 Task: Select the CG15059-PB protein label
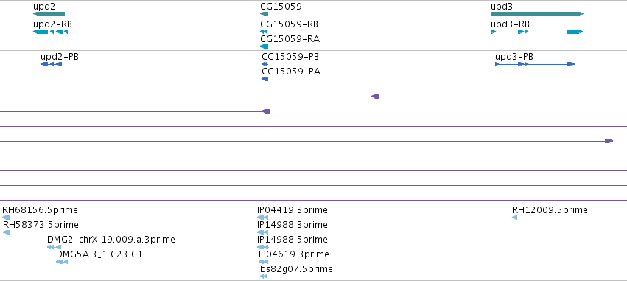pyautogui.click(x=290, y=57)
